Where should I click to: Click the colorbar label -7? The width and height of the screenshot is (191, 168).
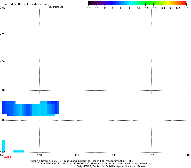point(112,8)
